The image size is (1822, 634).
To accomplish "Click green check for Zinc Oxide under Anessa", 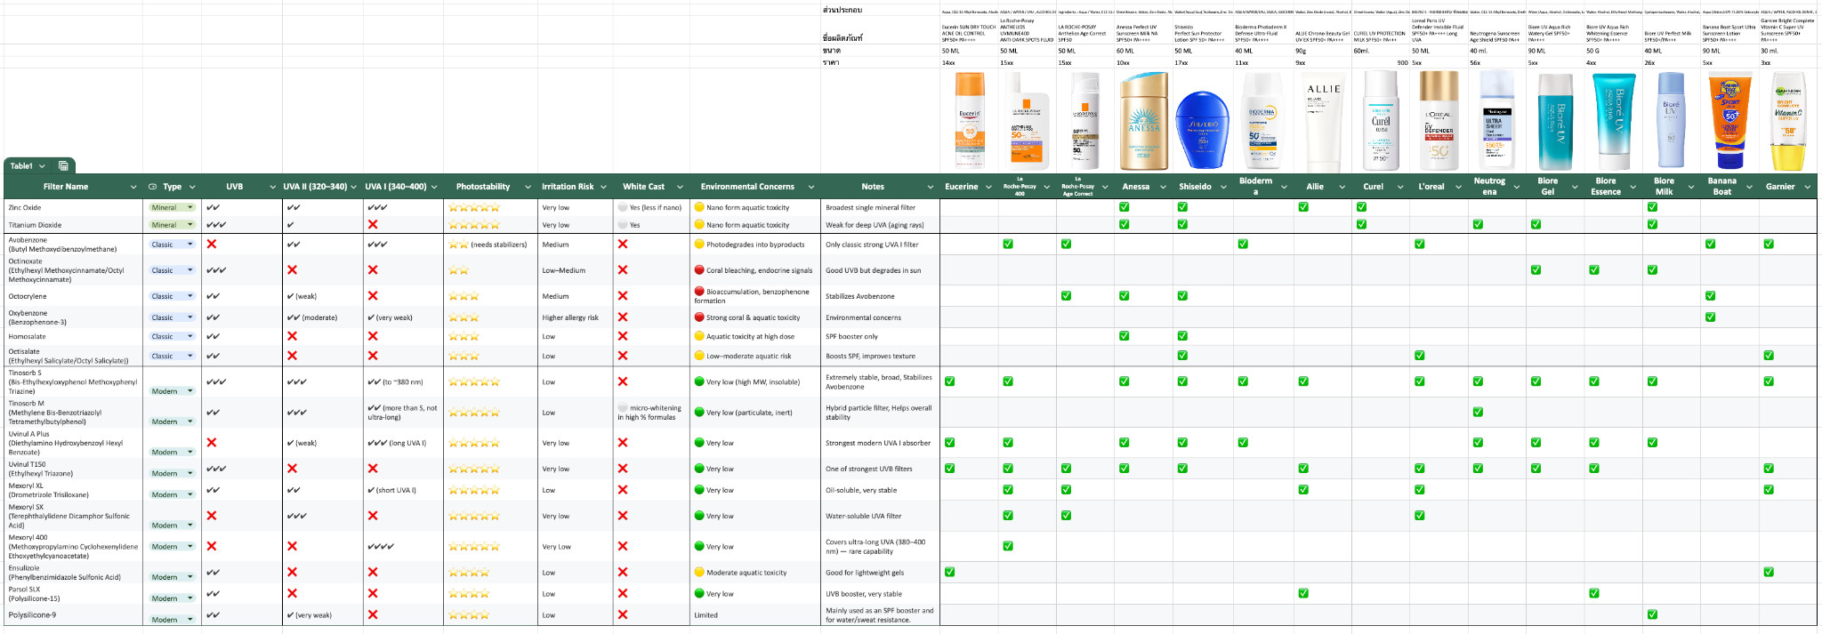I will tap(1124, 207).
